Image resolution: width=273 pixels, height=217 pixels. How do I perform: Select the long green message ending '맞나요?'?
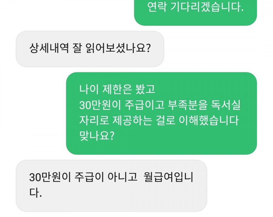click(161, 114)
